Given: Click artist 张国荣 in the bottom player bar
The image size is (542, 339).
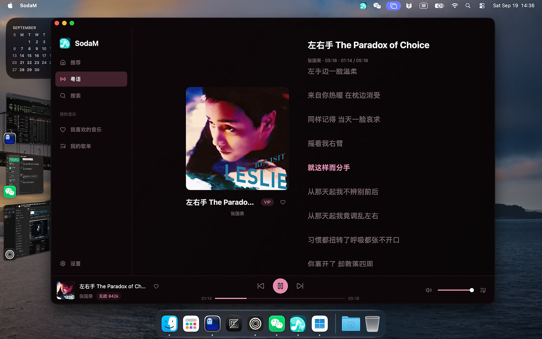Looking at the screenshot, I should click(x=86, y=296).
